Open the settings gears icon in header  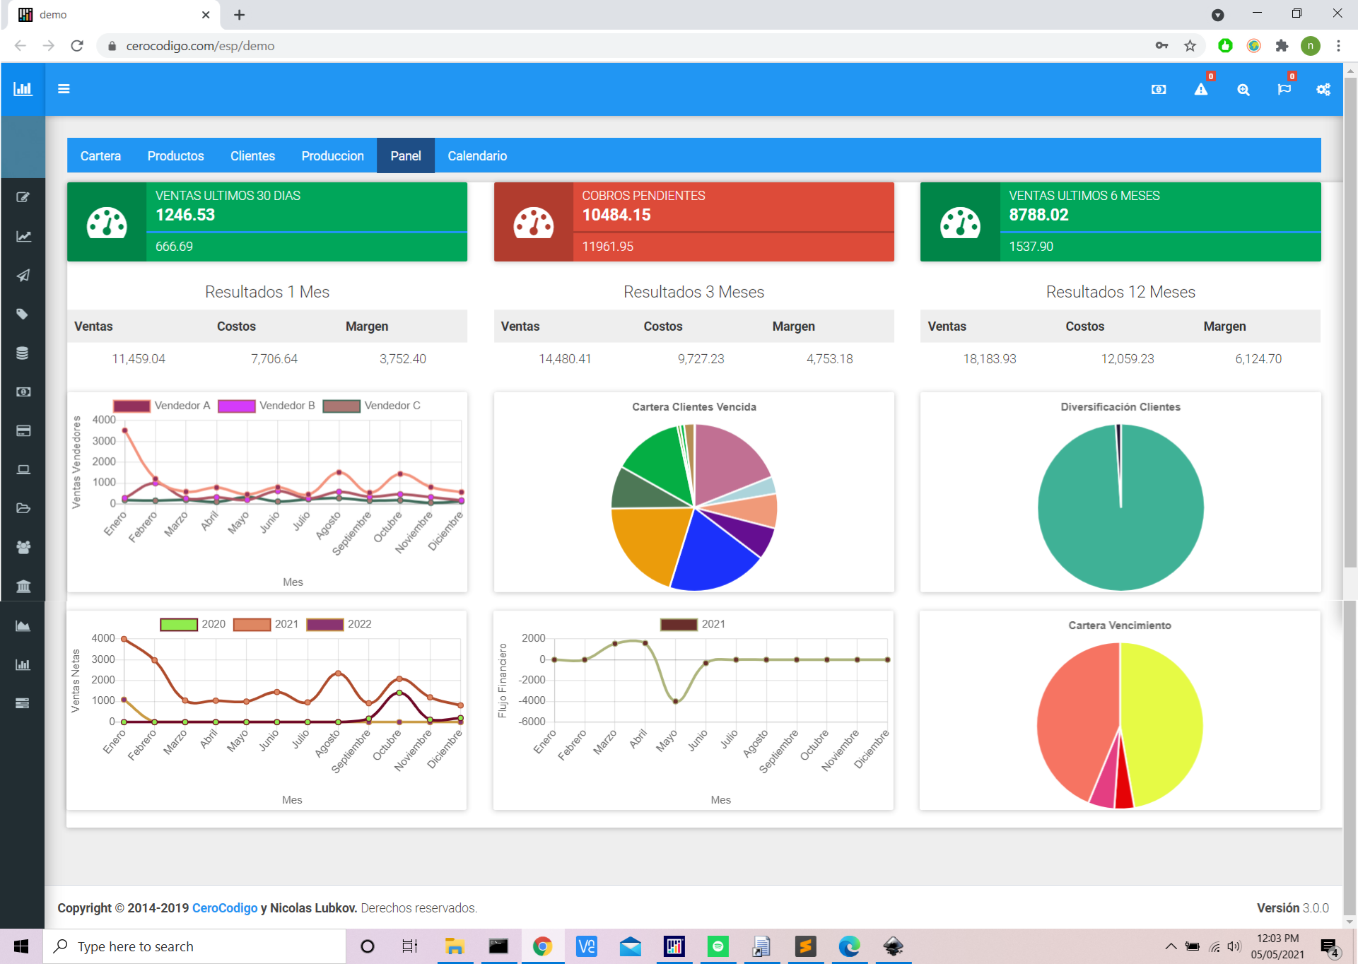1323,90
